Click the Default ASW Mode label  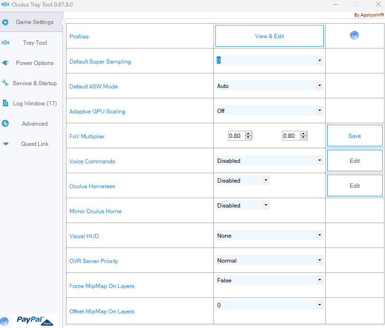coord(94,87)
